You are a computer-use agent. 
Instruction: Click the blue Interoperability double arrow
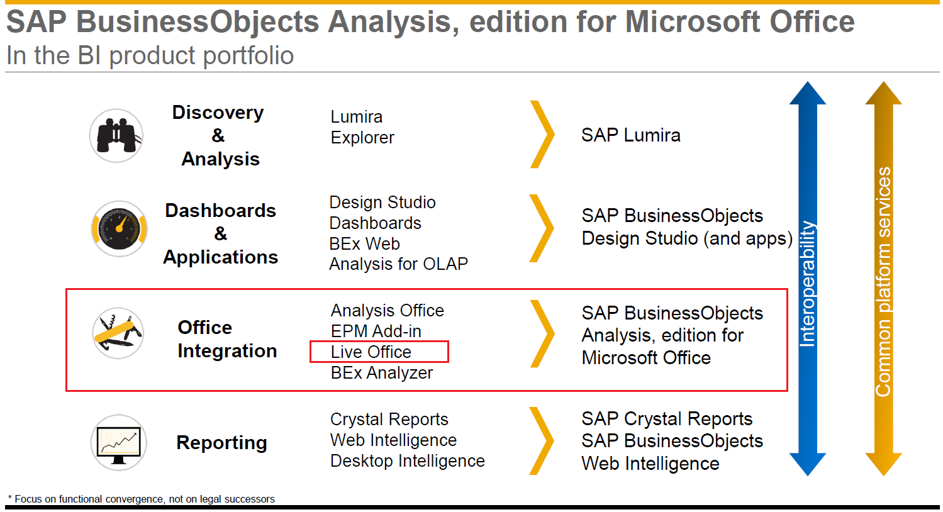pyautogui.click(x=807, y=279)
